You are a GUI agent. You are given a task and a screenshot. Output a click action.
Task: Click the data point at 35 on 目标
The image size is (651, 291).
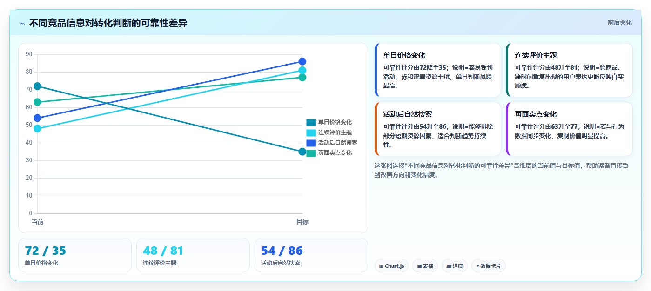tap(302, 152)
